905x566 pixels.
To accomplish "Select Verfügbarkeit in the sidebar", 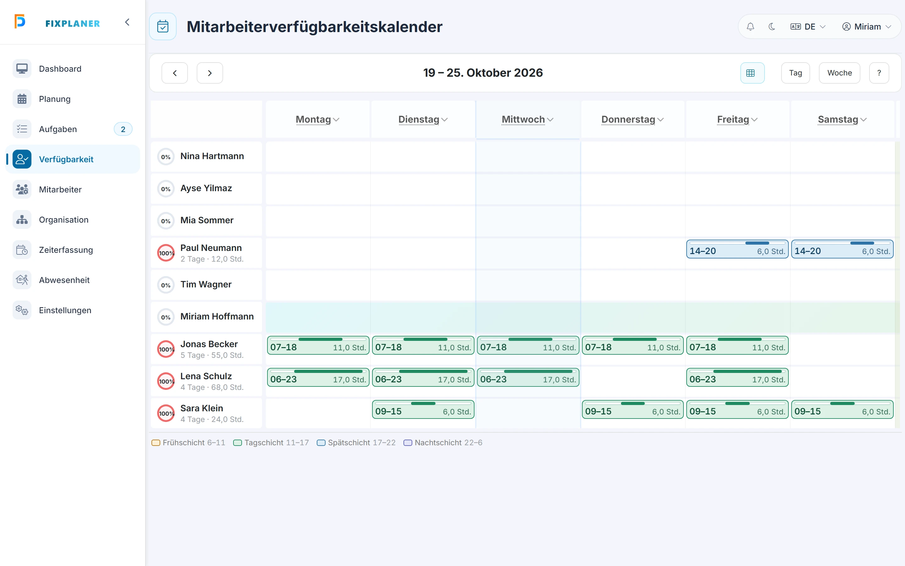I will [x=73, y=159].
